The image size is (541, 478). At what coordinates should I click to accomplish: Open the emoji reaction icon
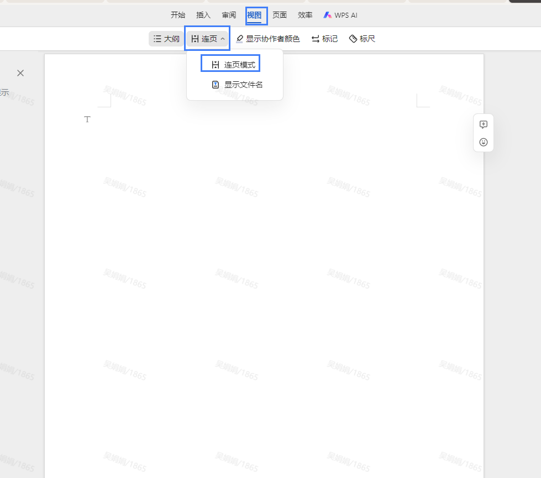pyautogui.click(x=484, y=142)
